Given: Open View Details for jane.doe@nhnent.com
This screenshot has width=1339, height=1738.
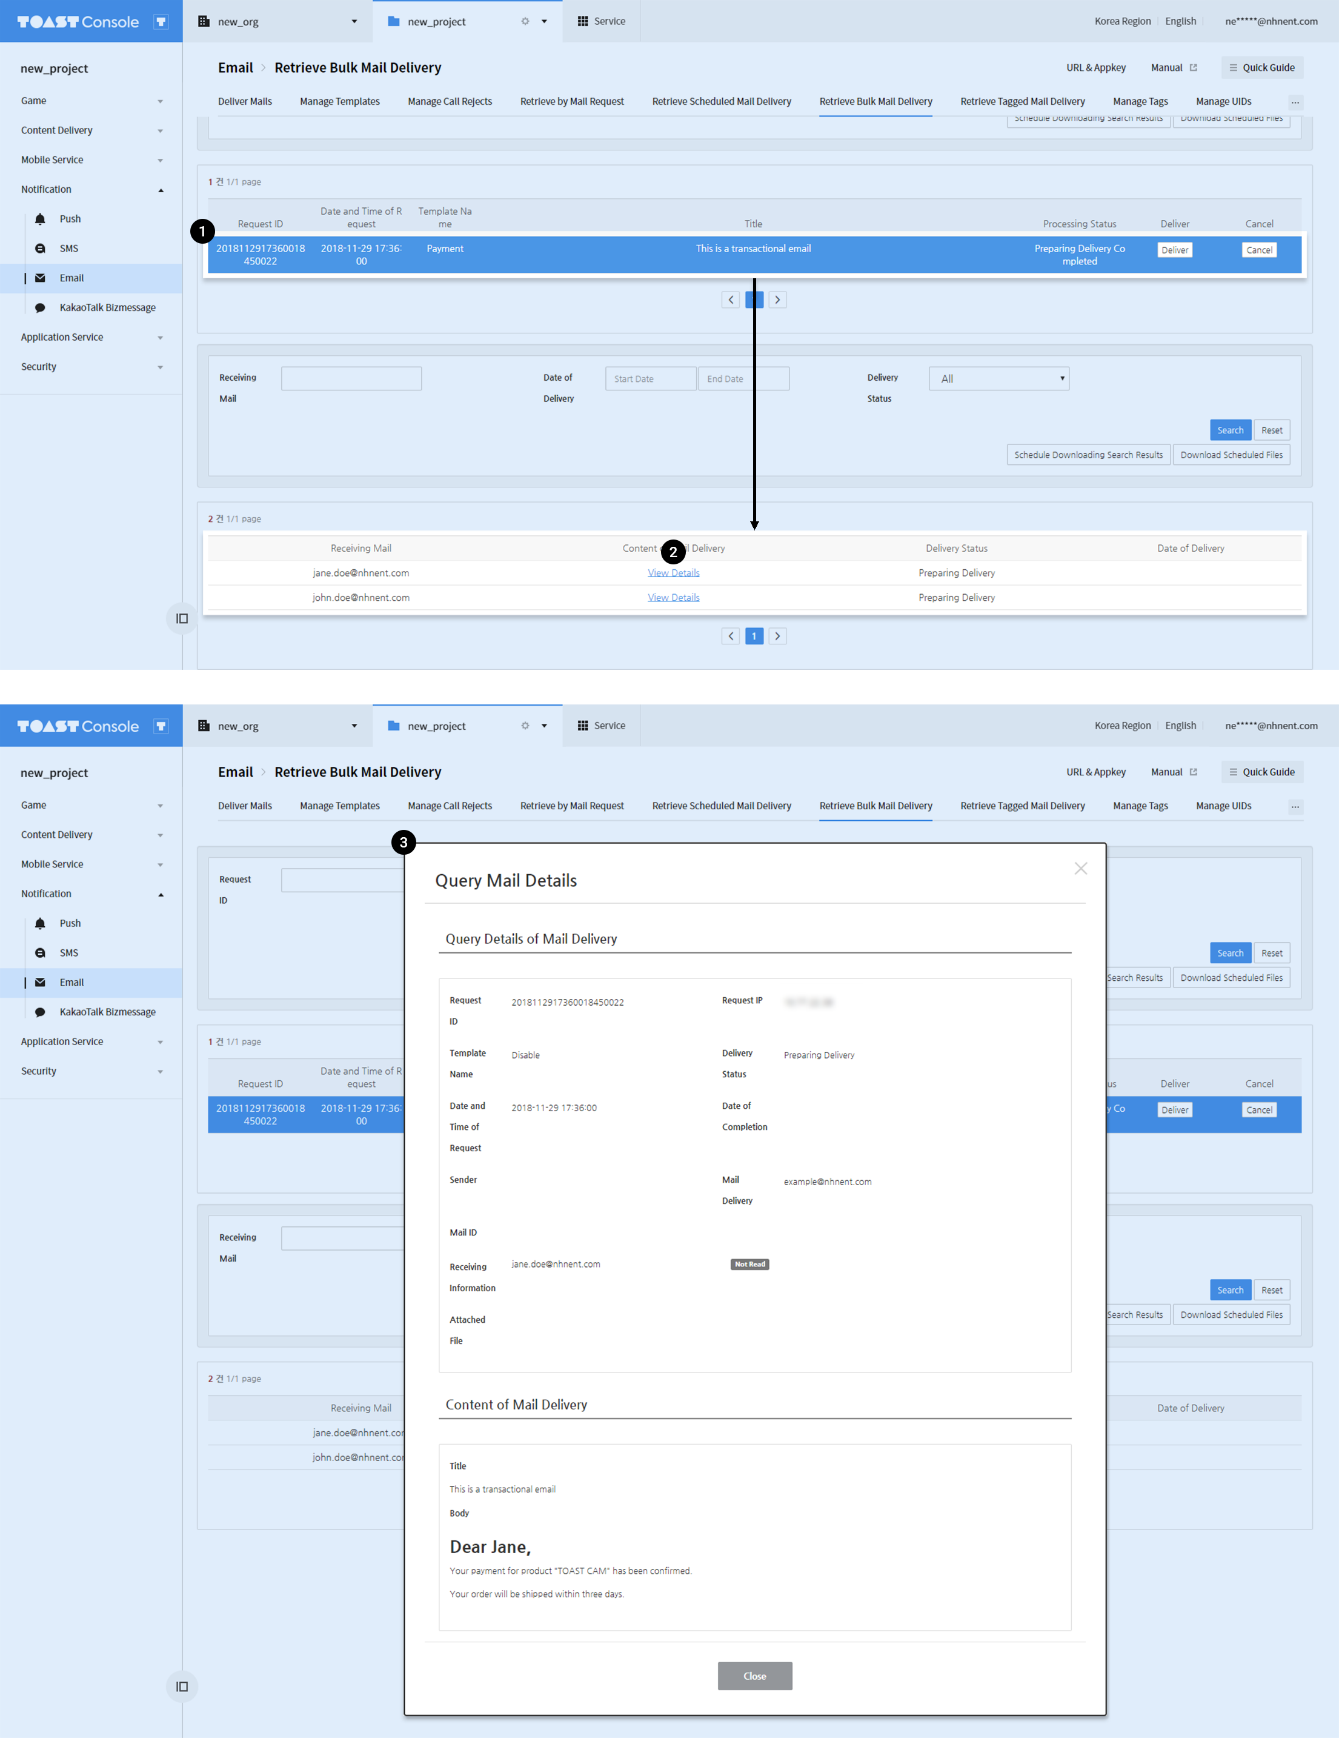Looking at the screenshot, I should (674, 573).
